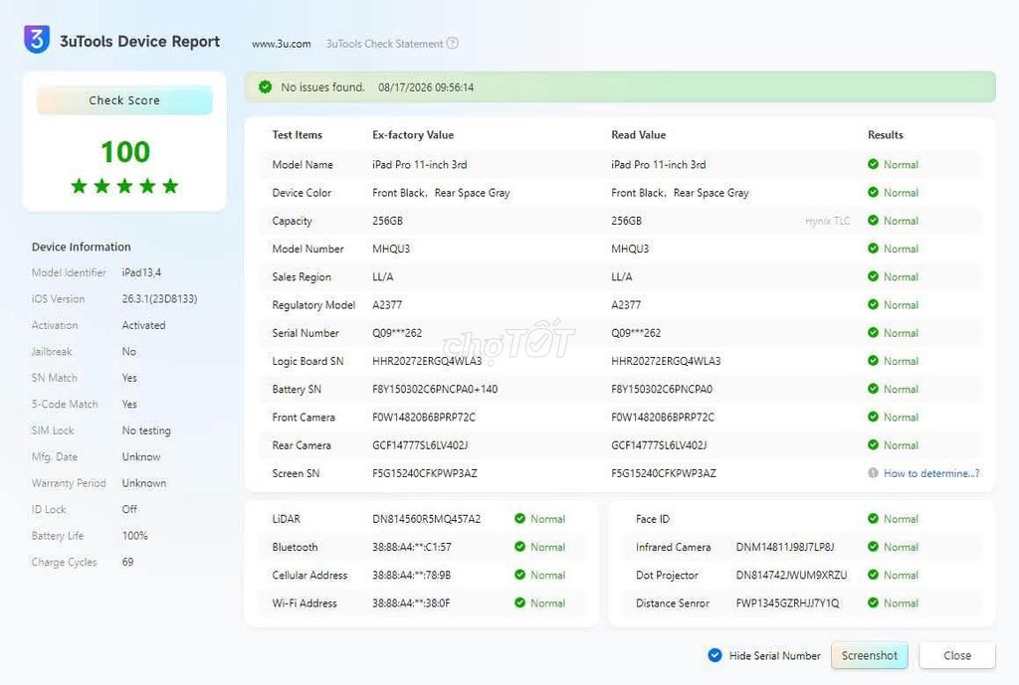Click the green No issues found checkmark icon
This screenshot has width=1019, height=685.
pyautogui.click(x=265, y=87)
